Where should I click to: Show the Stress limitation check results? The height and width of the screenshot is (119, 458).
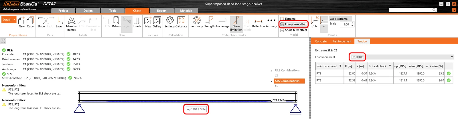[236, 24]
